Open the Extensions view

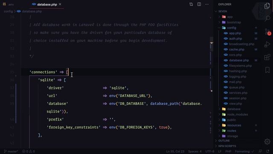point(267,57)
